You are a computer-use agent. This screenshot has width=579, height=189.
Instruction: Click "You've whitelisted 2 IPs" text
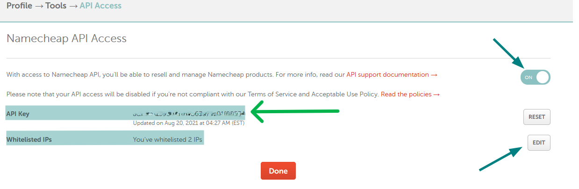click(168, 139)
